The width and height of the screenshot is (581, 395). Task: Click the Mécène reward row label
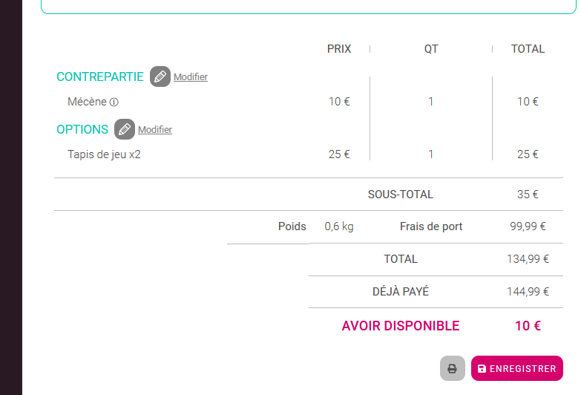click(87, 102)
